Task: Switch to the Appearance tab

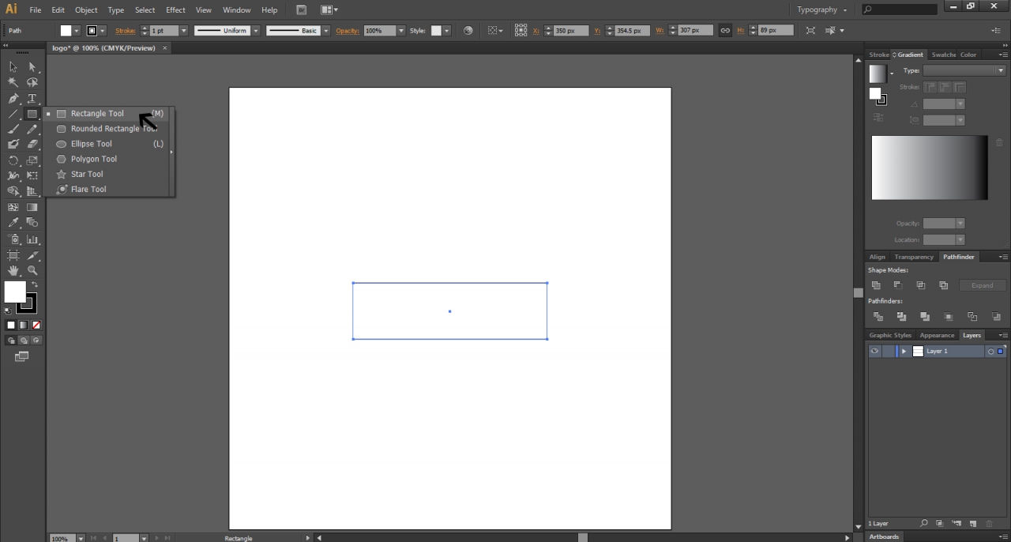Action: pyautogui.click(x=937, y=335)
